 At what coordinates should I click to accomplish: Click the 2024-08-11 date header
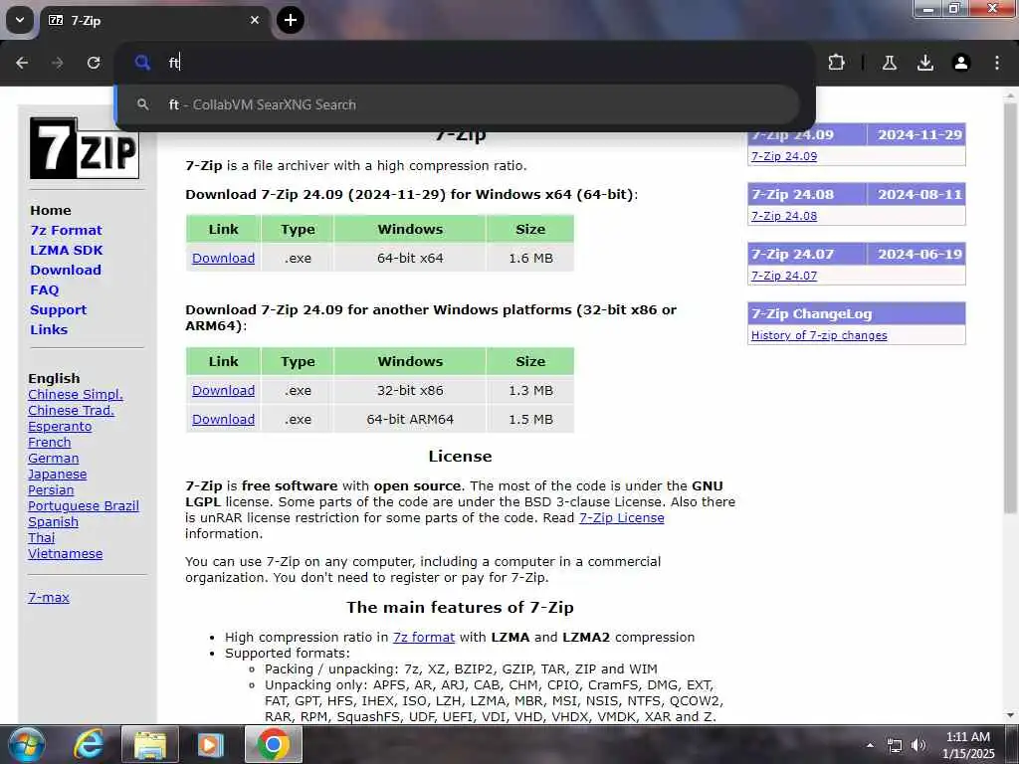click(918, 194)
